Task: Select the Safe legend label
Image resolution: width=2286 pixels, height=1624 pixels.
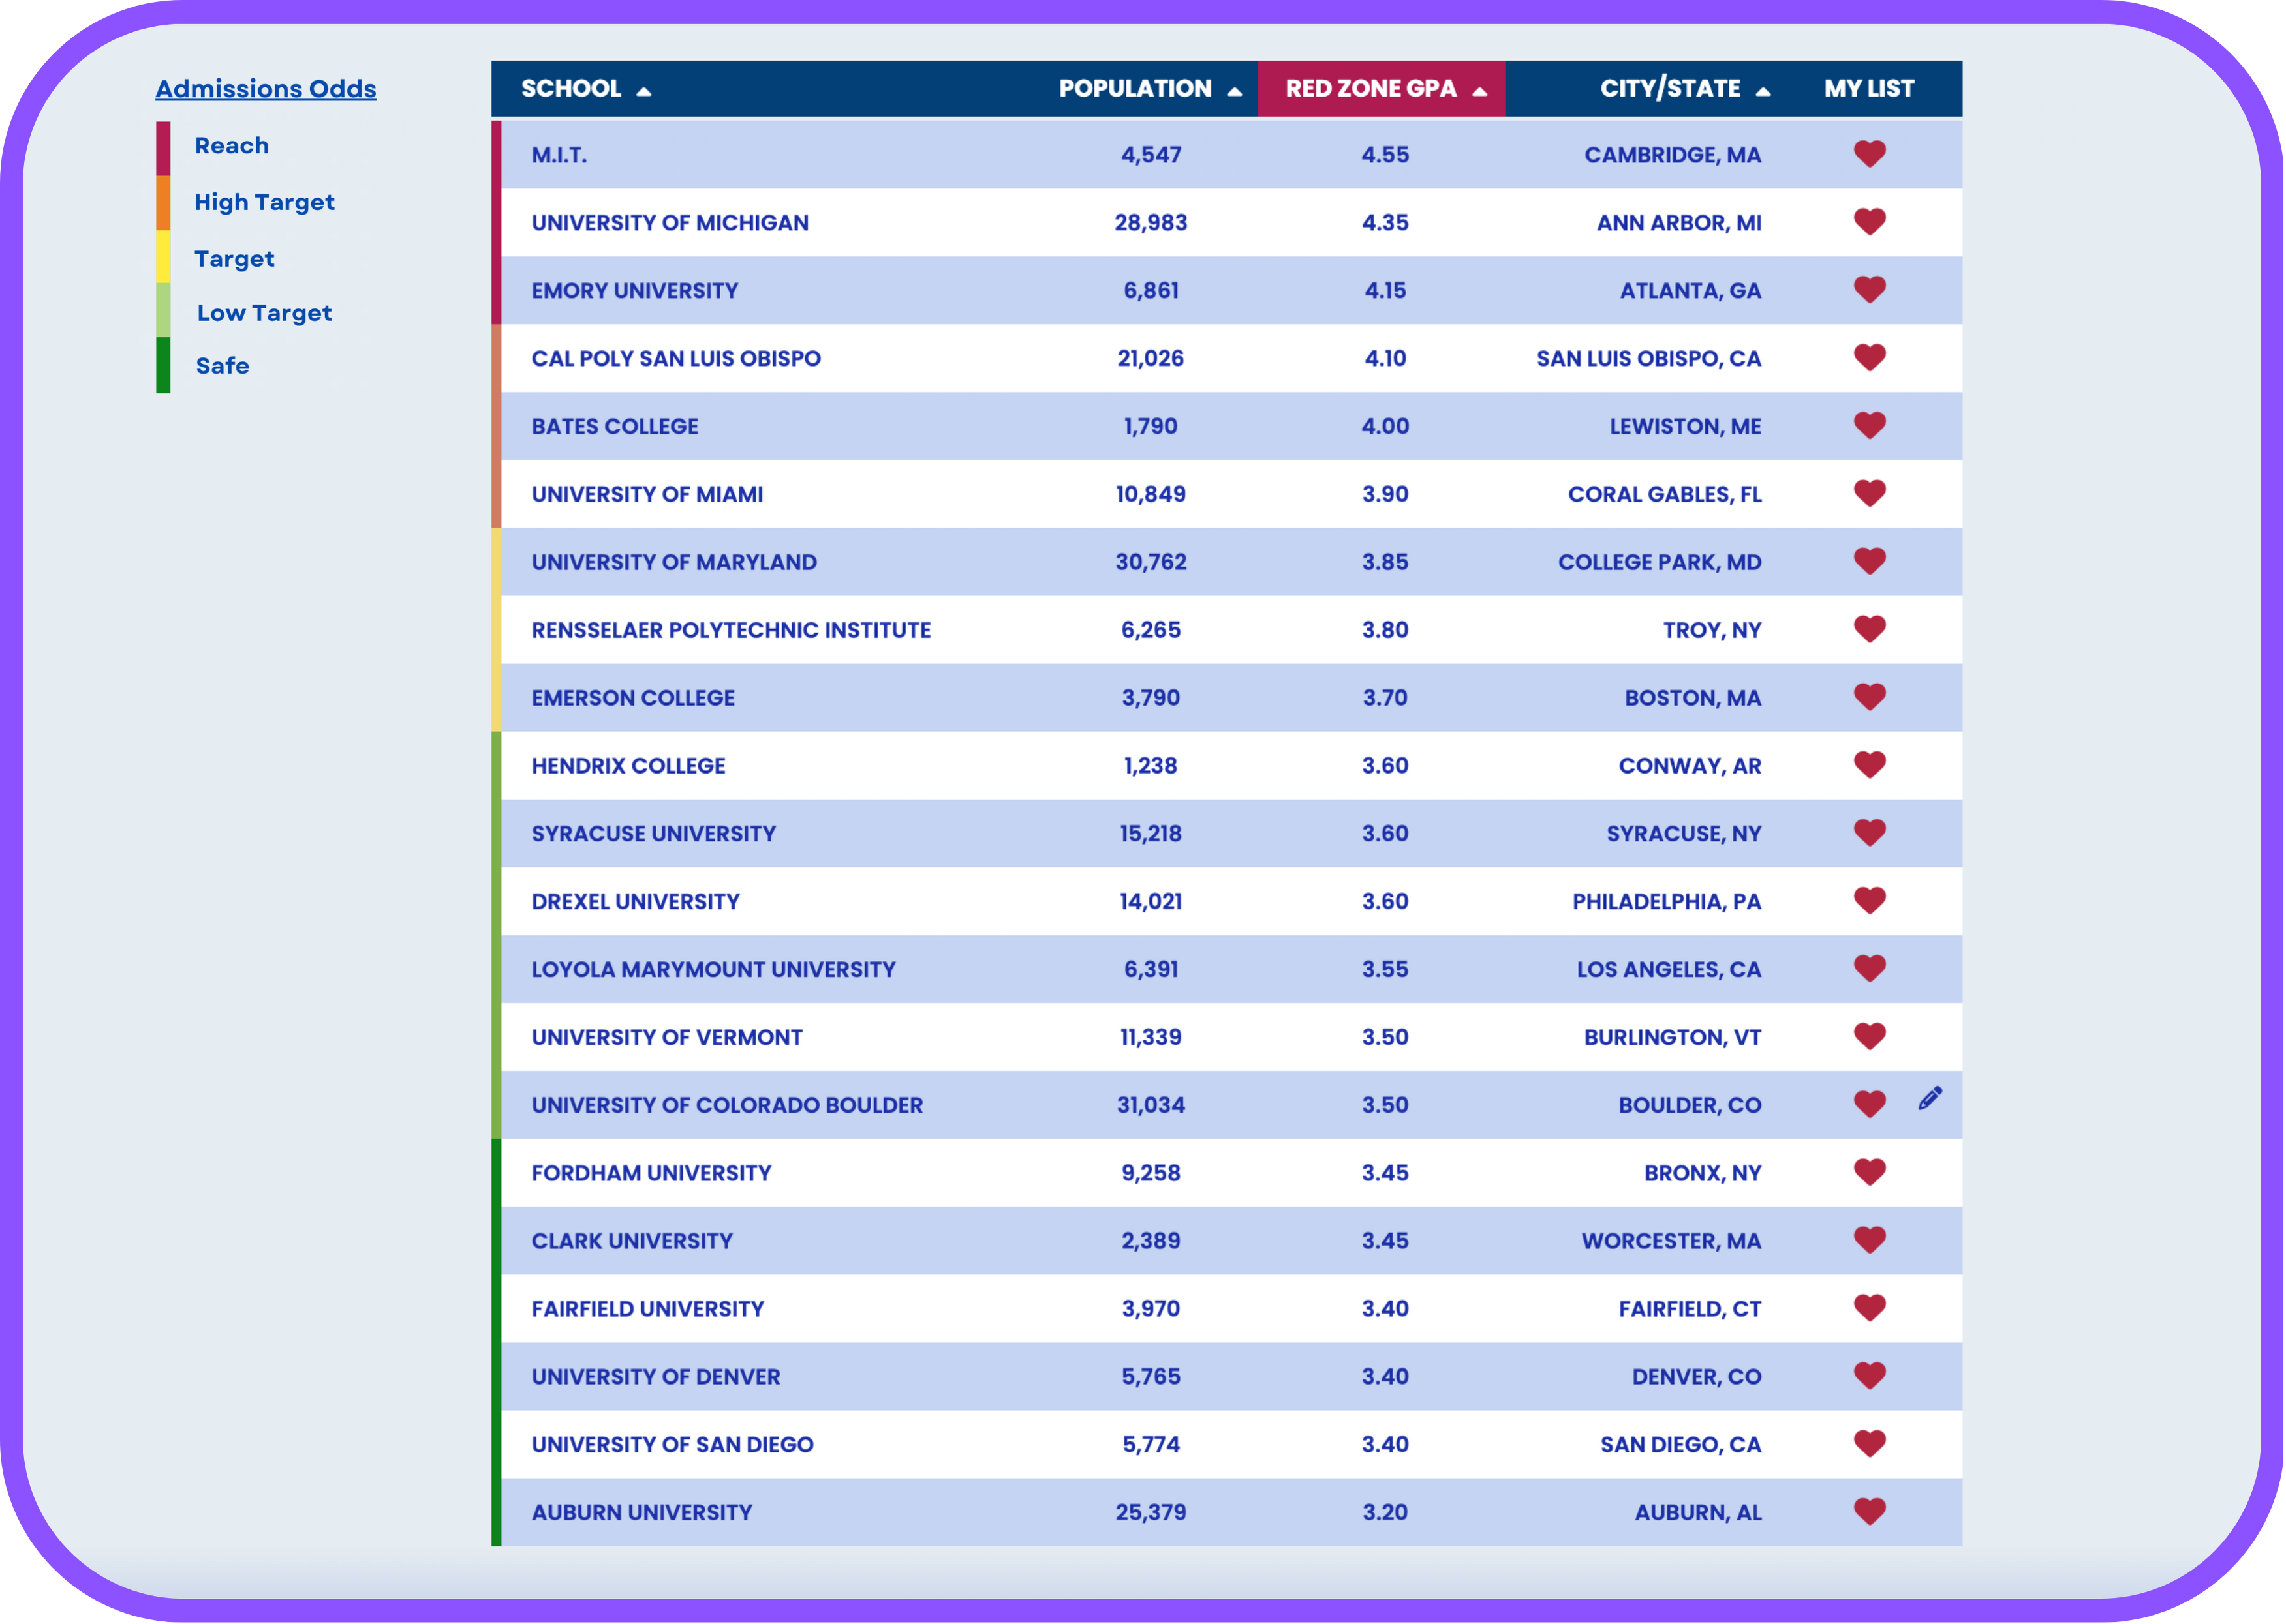Action: 222,366
